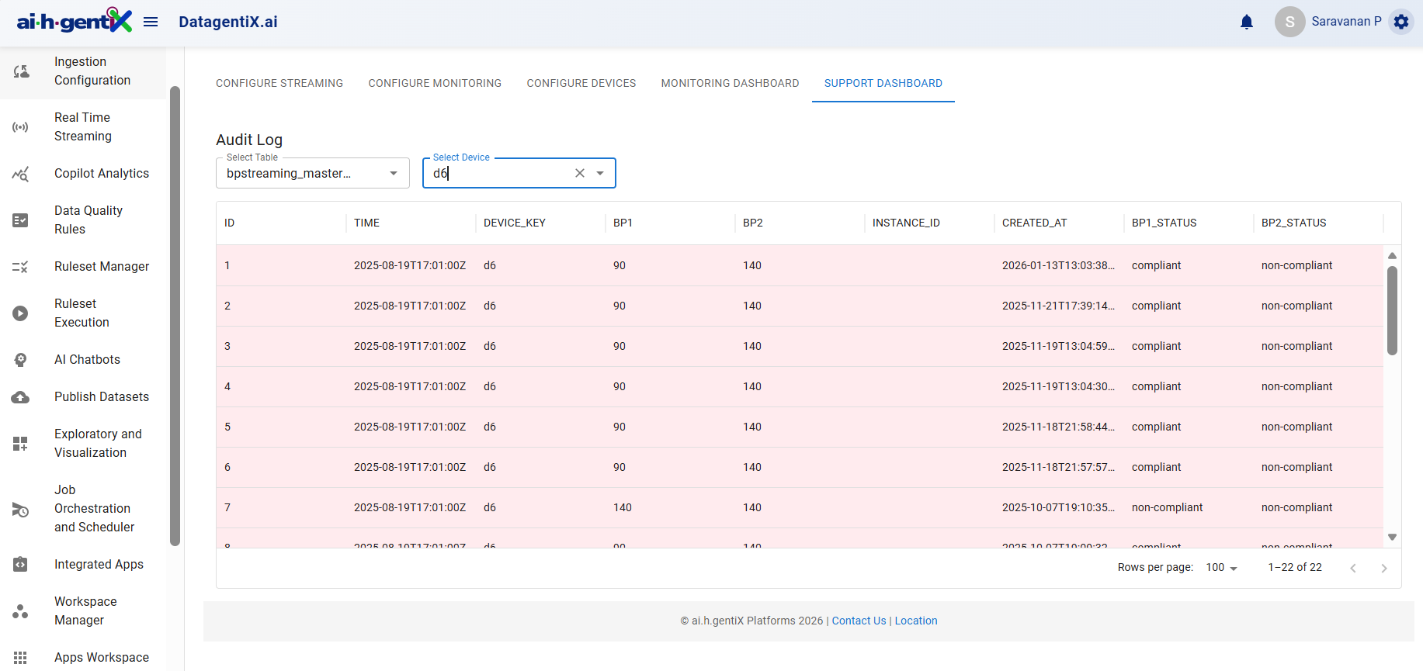
Task: Switch to Configure Streaming tab
Action: coord(279,83)
